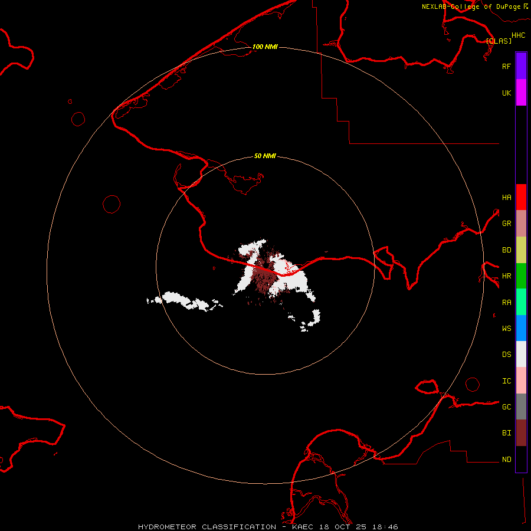Click the HR legend label
This screenshot has width=531, height=531.
click(507, 276)
